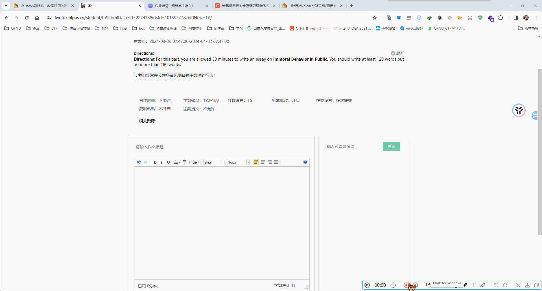Image resolution: width=542 pixels, height=291 pixels.
Task: Click the underline formatting icon
Action: point(169,162)
